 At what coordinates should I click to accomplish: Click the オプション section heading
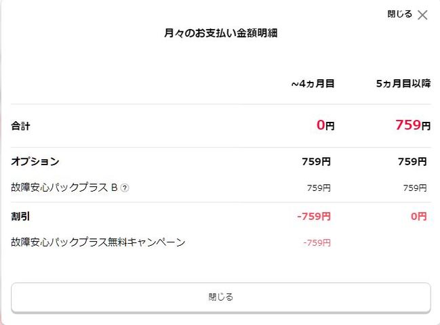pyautogui.click(x=35, y=162)
